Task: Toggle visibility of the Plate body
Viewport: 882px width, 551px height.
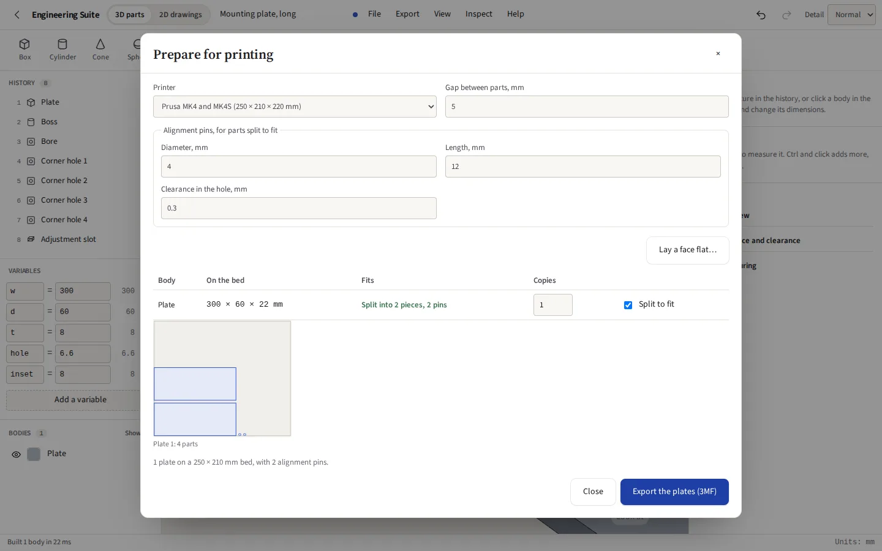Action: (16, 454)
